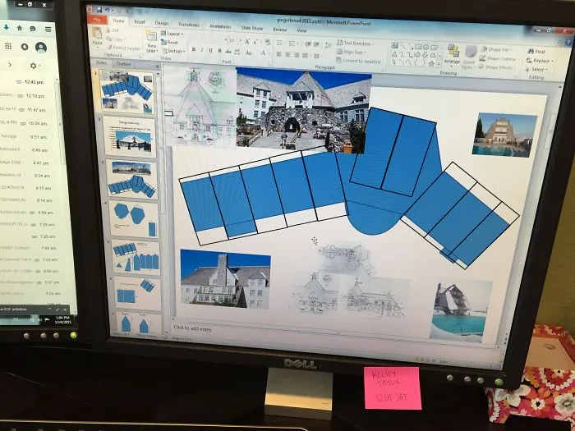575x431 pixels.
Task: Click Convert to SmartArt
Action: pyautogui.click(x=359, y=62)
